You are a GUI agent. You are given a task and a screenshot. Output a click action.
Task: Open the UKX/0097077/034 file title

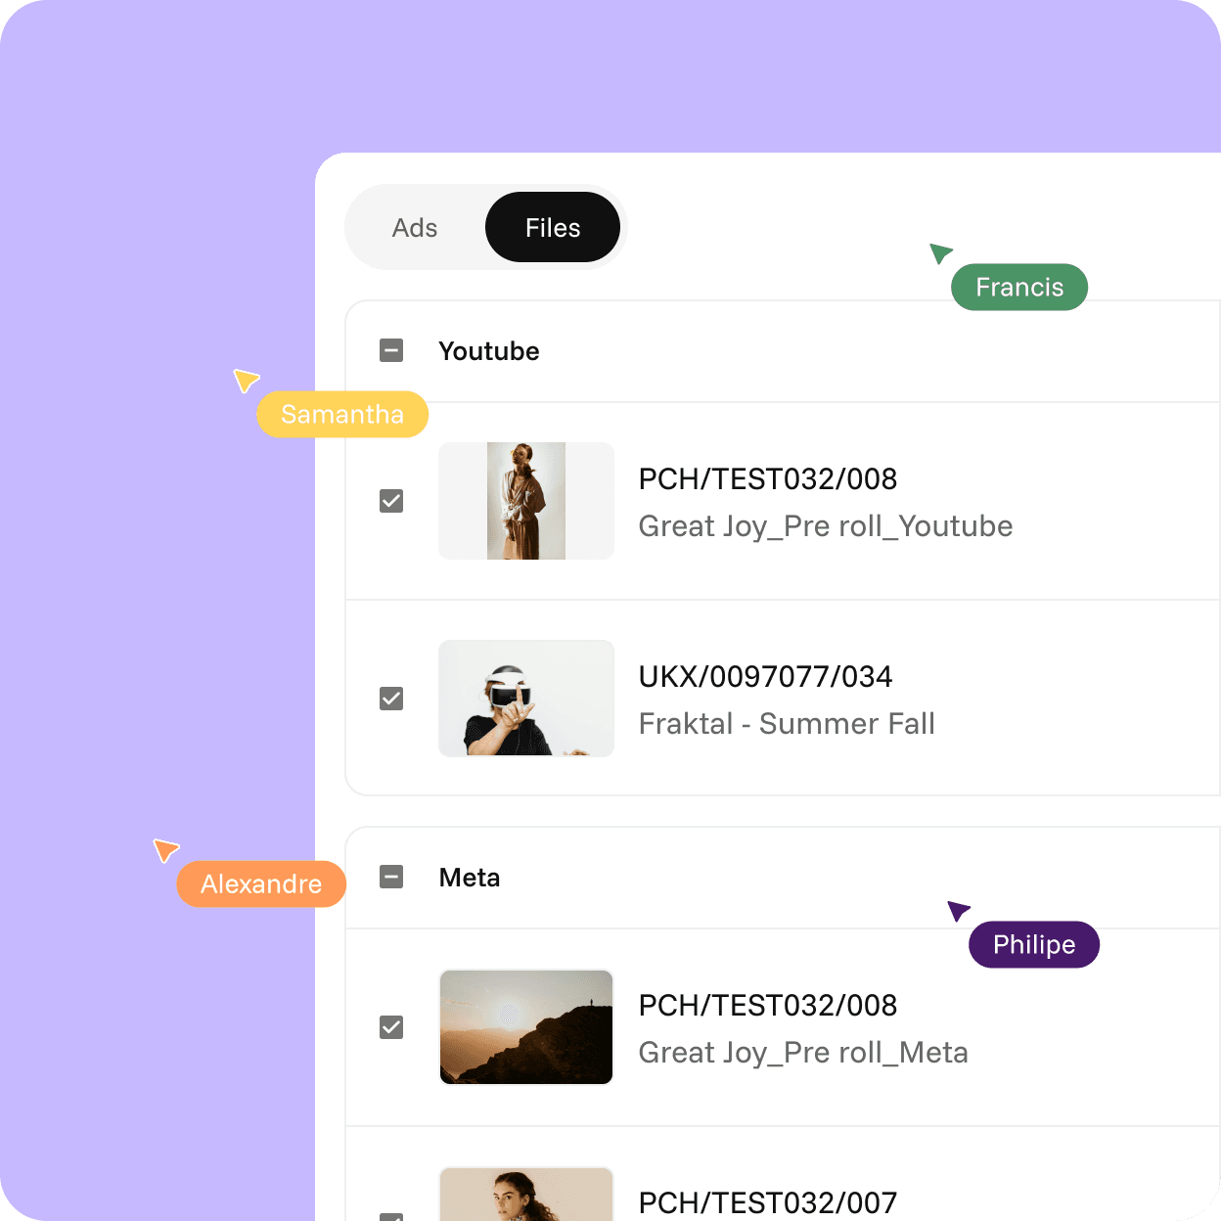point(766,676)
